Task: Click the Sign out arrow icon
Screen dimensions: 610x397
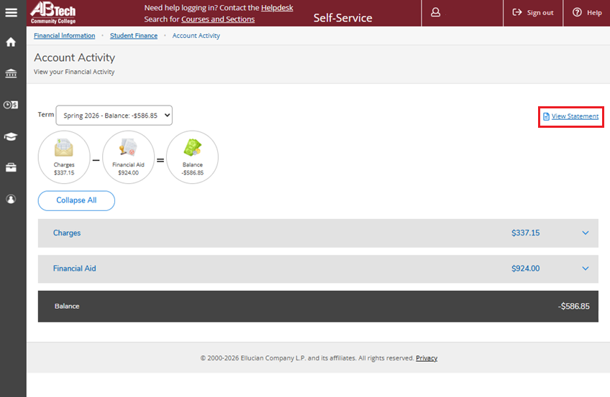Action: 517,12
